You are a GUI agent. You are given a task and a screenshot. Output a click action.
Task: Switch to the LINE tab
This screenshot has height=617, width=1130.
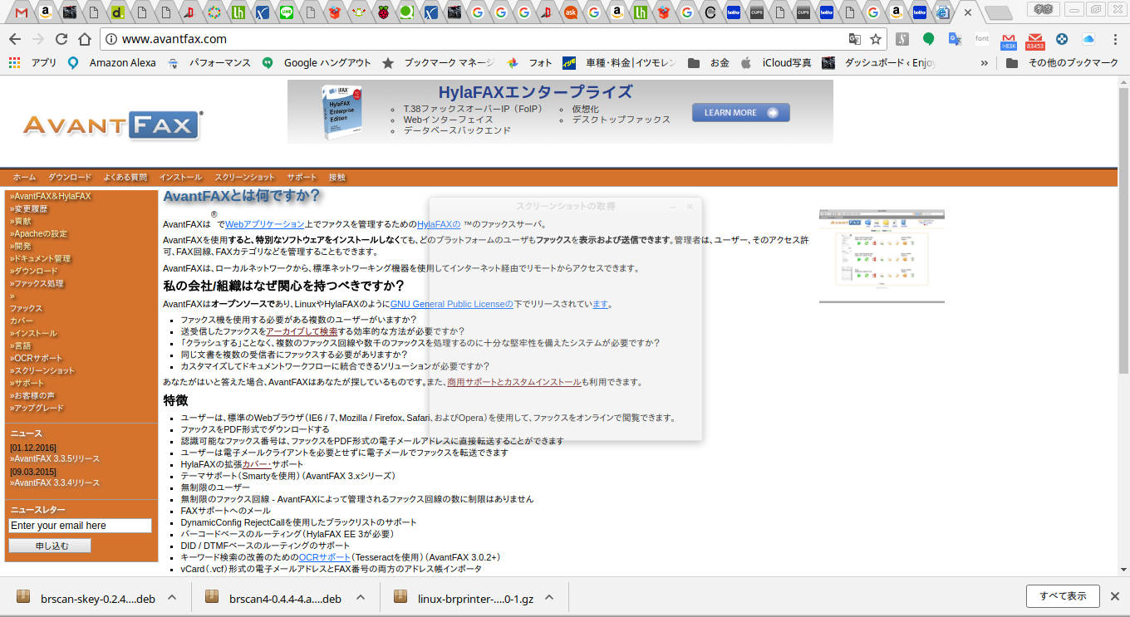tap(287, 12)
